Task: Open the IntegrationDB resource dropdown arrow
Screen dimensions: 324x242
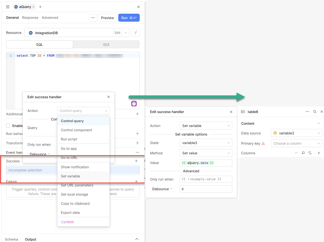Action: point(126,33)
